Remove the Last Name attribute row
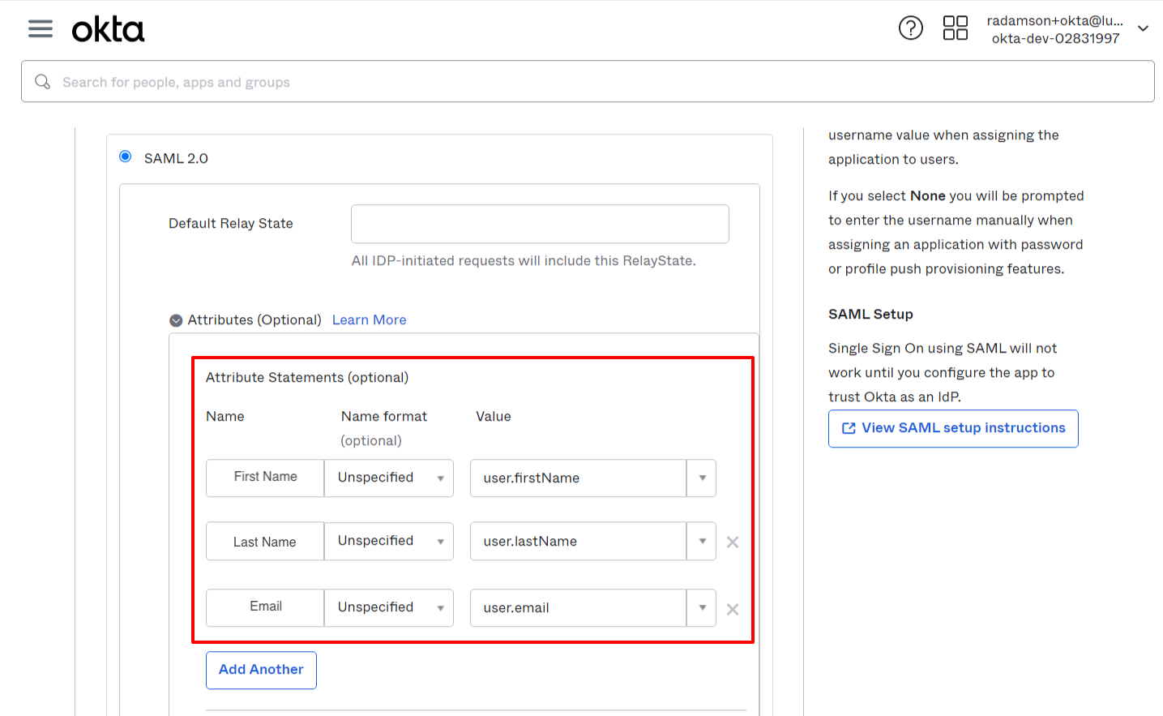 tap(732, 541)
